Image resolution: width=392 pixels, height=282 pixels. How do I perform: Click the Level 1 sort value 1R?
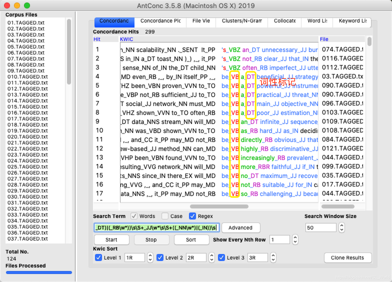pos(134,258)
